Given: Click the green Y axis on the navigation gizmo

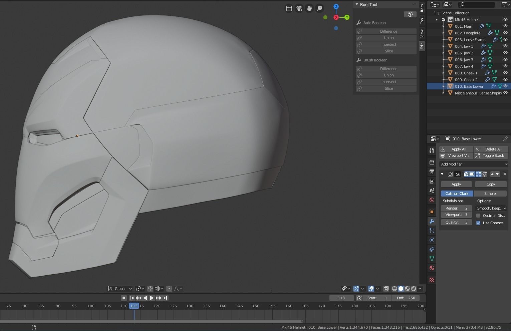Looking at the screenshot, I should point(347,17).
